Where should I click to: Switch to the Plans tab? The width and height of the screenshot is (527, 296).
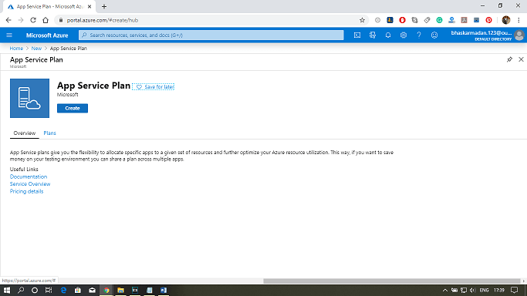click(x=49, y=133)
